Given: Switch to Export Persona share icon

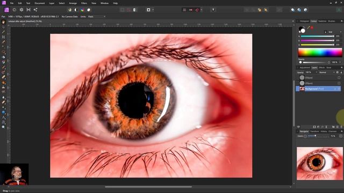Looking at the screenshot, I should [x=35, y=10].
